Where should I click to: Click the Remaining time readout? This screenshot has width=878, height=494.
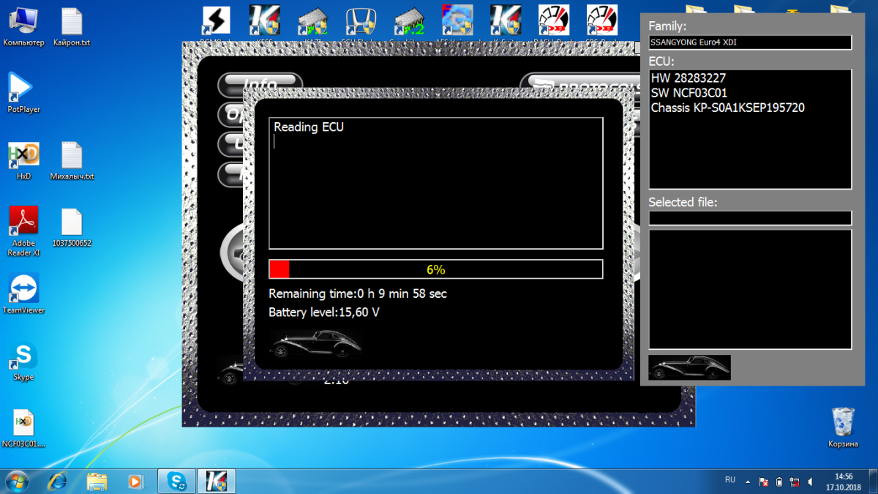tap(358, 293)
